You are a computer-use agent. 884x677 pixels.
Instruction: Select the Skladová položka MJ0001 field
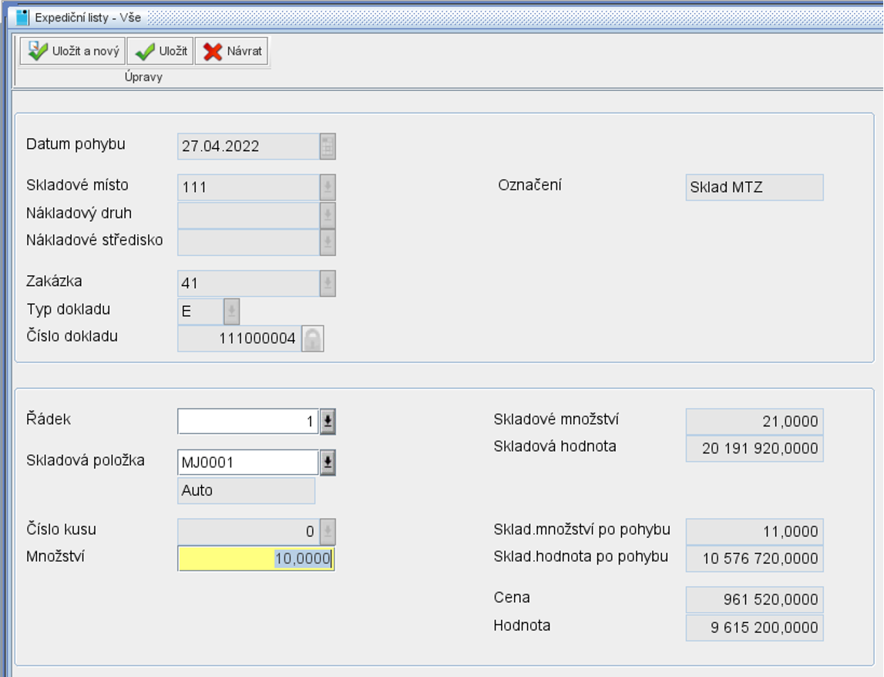247,463
